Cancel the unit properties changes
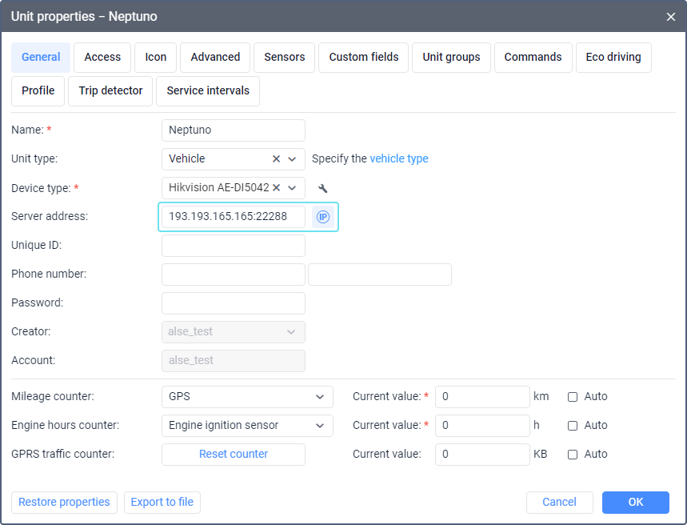 [560, 503]
